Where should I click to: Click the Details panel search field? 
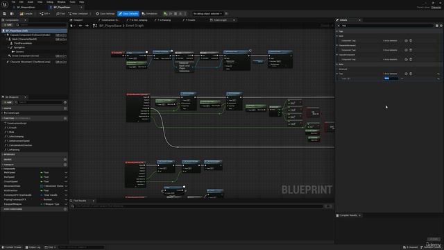[386, 26]
